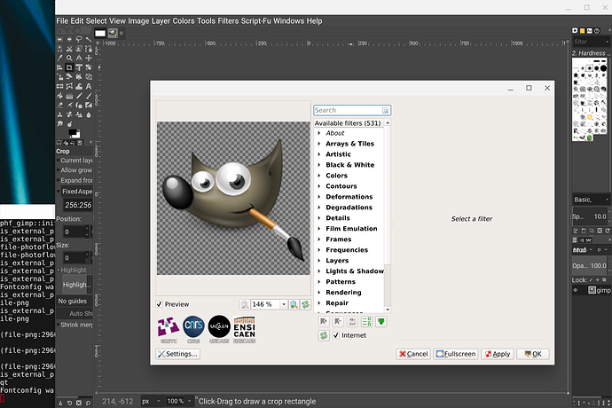Select the Measure tool
Viewport: 612px width, 408px height.
(79, 58)
